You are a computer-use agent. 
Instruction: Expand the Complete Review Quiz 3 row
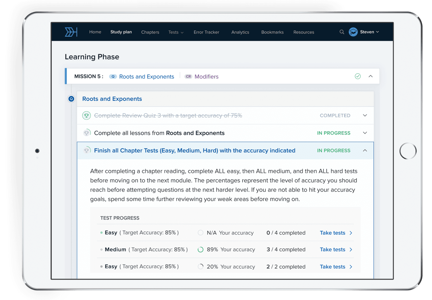tap(365, 116)
